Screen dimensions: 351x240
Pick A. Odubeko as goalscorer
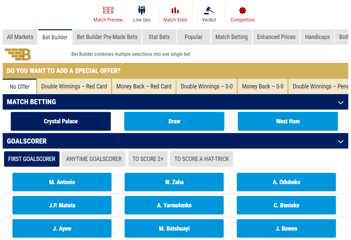coord(286,182)
